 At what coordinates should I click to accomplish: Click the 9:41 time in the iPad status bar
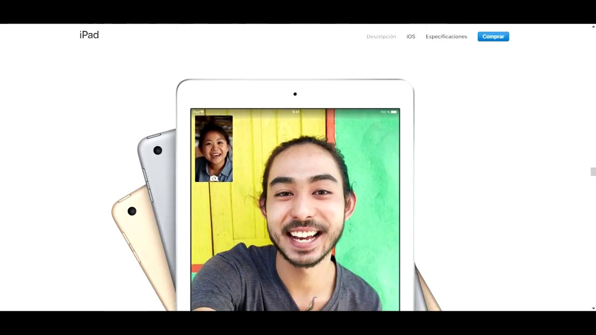coord(296,112)
